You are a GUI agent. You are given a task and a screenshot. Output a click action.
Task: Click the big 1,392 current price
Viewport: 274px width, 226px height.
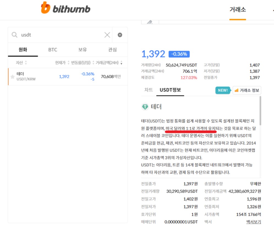(153, 54)
